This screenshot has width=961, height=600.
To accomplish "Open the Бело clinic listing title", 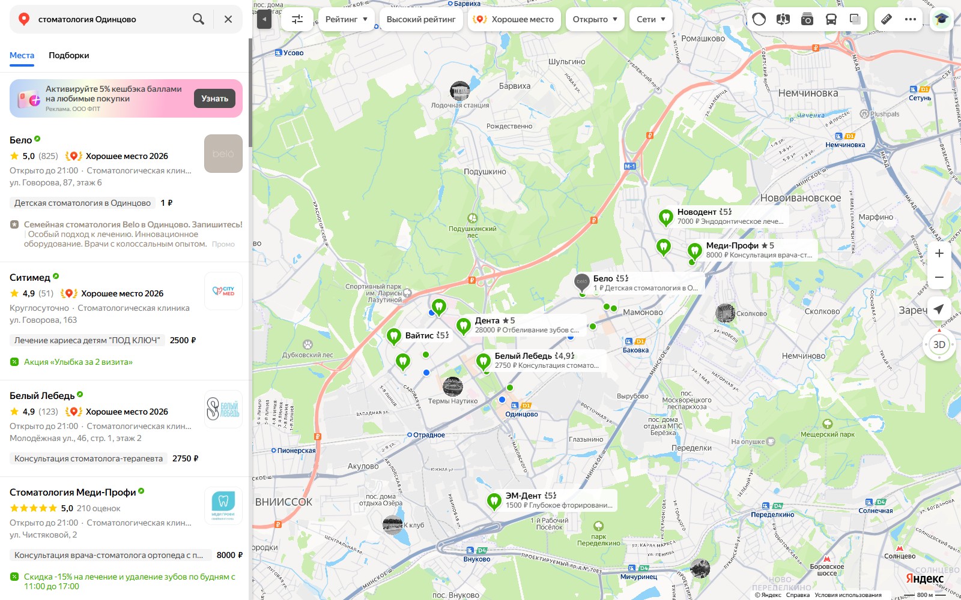I will (20, 140).
